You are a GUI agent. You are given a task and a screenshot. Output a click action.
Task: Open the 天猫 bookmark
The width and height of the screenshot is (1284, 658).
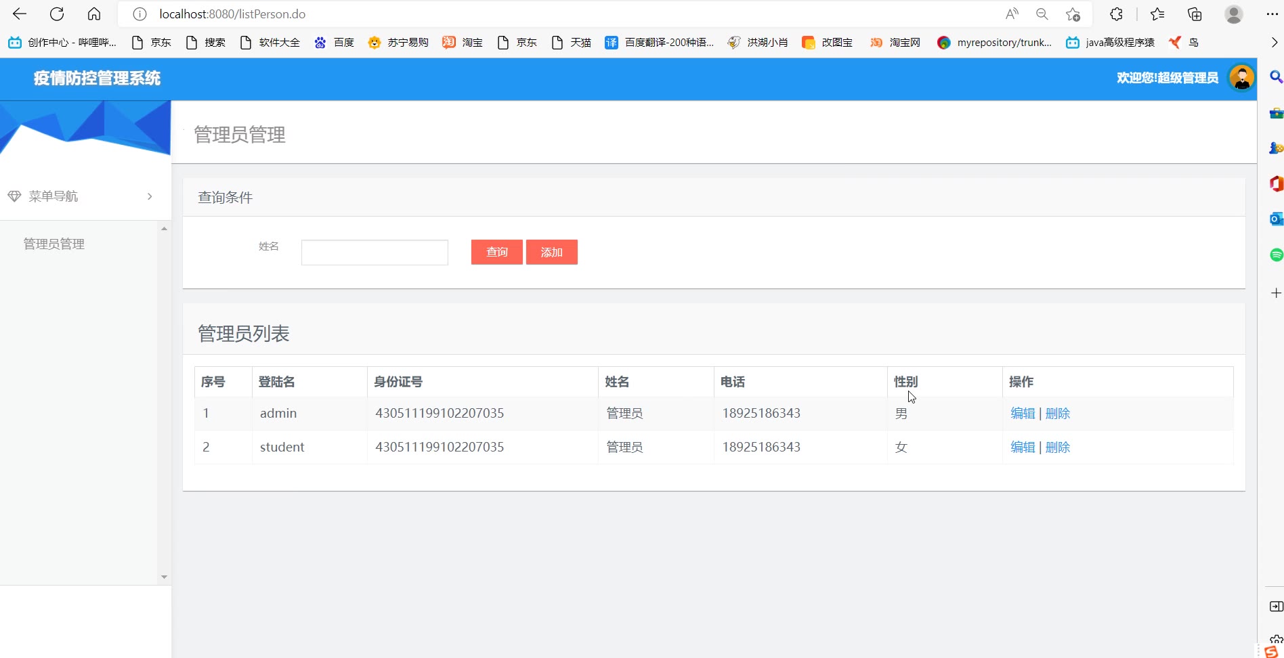click(x=572, y=43)
